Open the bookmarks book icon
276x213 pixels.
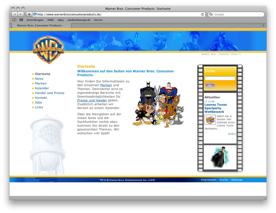pyautogui.click(x=14, y=20)
